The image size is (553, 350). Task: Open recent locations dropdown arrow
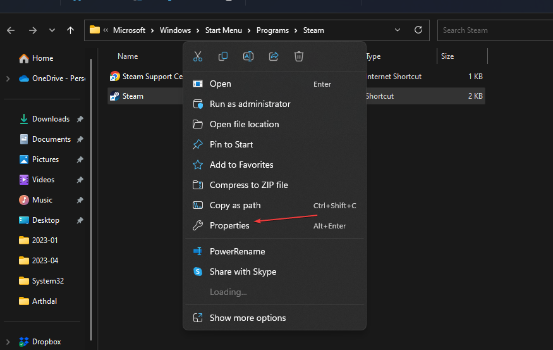tap(52, 30)
